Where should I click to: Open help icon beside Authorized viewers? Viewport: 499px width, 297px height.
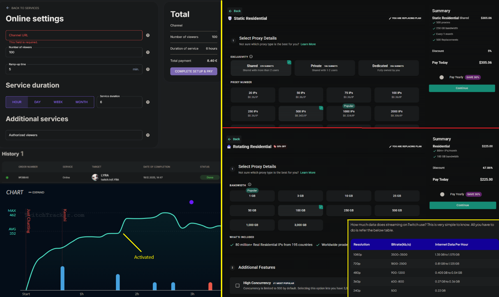coord(148,135)
